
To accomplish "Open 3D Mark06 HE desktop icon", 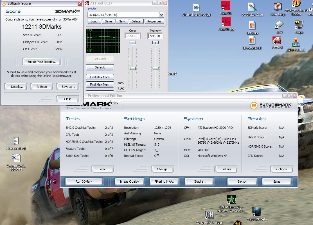I will coord(252,43).
